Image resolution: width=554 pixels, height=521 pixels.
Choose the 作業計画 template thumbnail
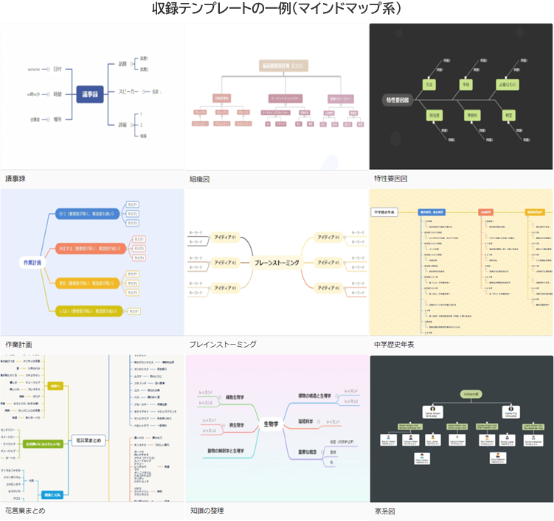(92, 262)
